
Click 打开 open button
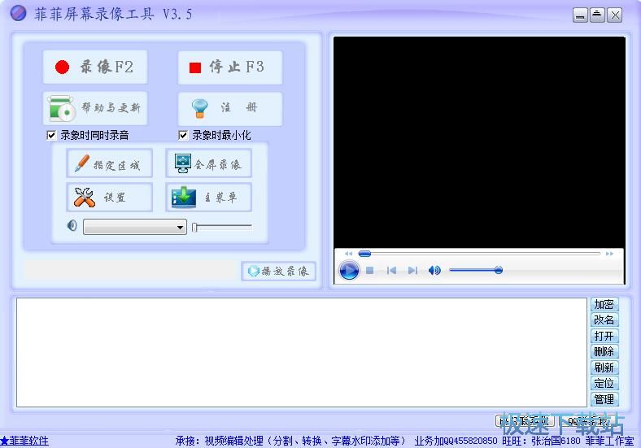click(604, 336)
